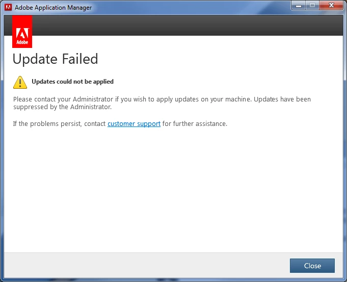Click the 'Please contact your Administrator' message
347x282 pixels.
pyautogui.click(x=162, y=103)
